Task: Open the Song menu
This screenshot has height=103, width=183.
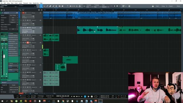Action: [8, 3]
